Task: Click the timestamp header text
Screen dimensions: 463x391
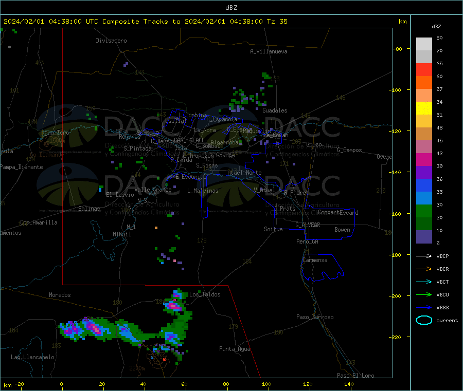Action: 145,22
